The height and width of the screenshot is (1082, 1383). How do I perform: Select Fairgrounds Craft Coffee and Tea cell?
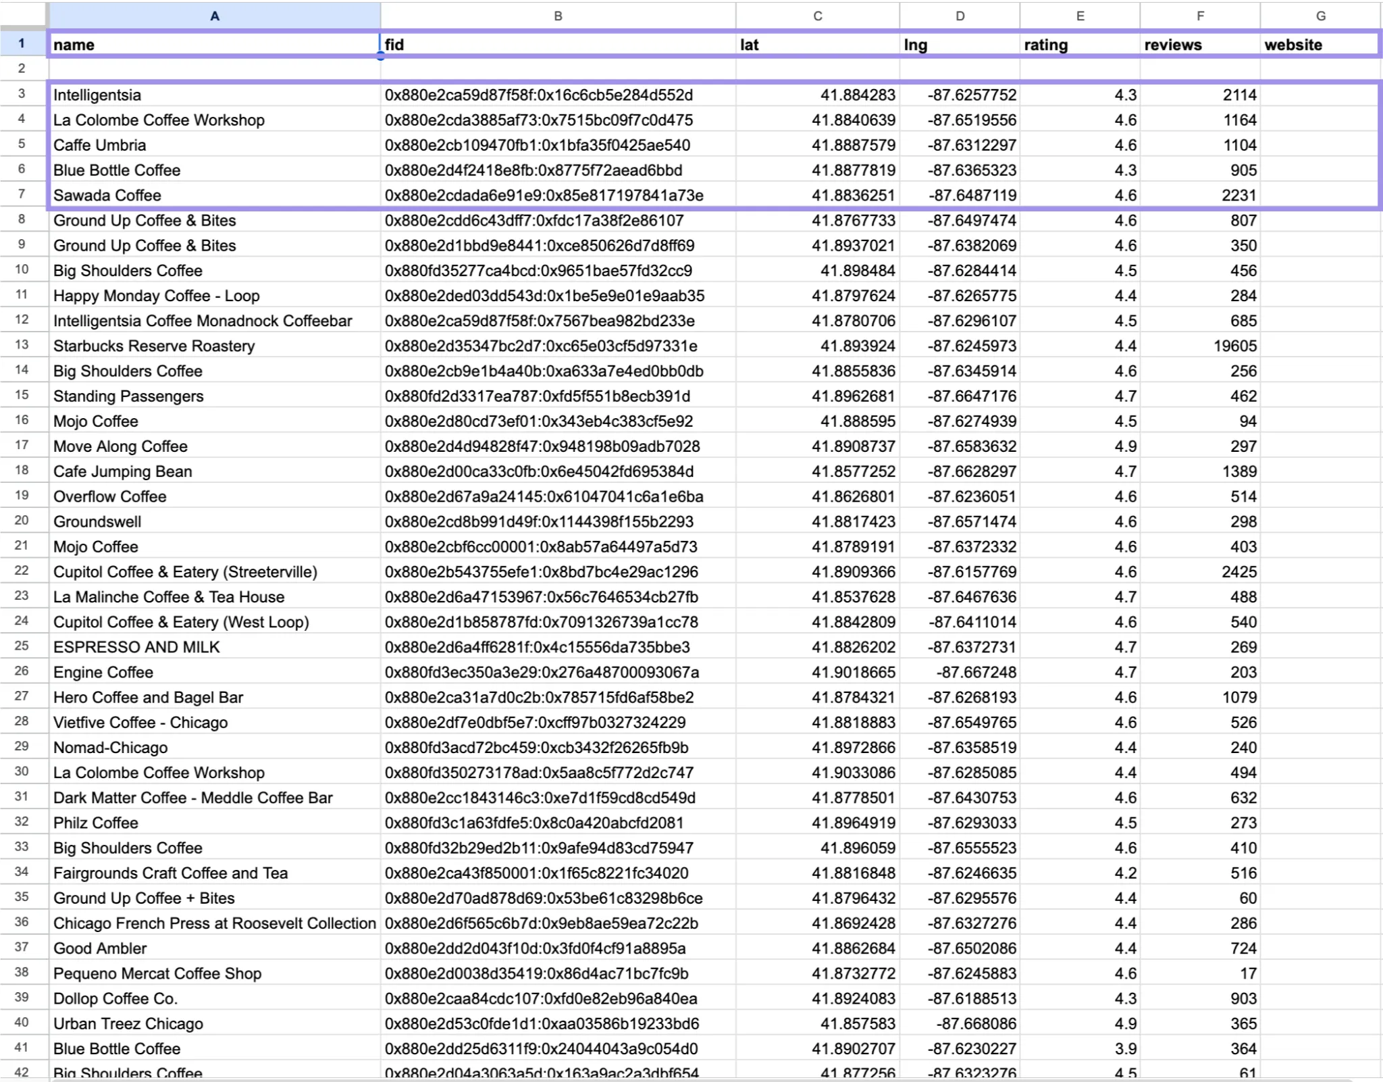click(x=214, y=873)
